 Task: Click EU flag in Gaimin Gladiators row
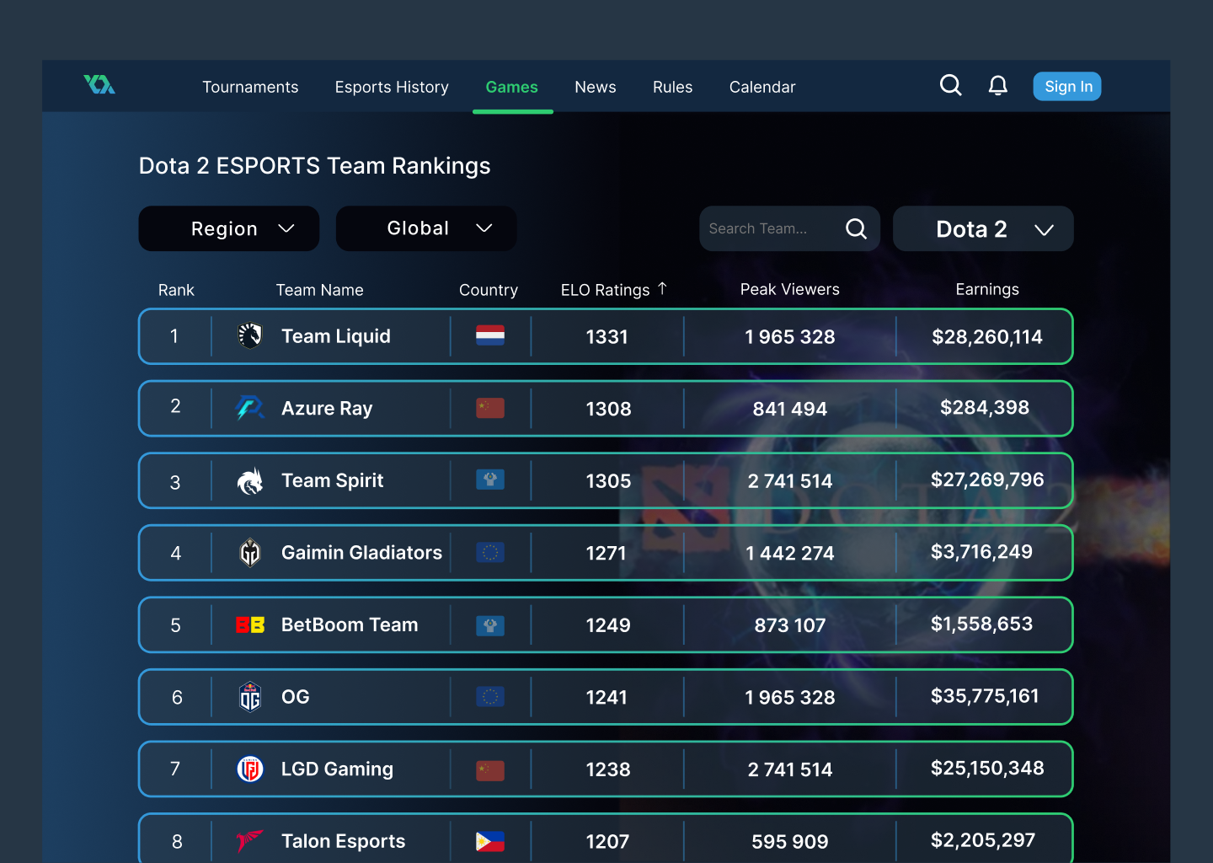[490, 553]
